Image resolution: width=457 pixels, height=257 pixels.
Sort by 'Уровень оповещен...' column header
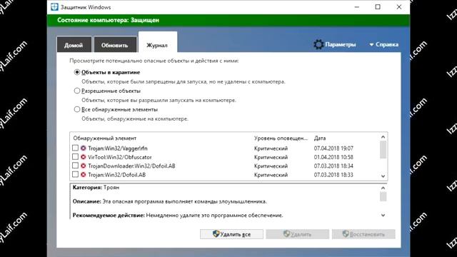pos(281,138)
